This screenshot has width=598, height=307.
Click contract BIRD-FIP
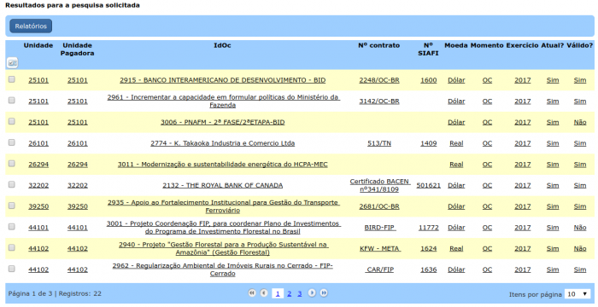pos(379,228)
